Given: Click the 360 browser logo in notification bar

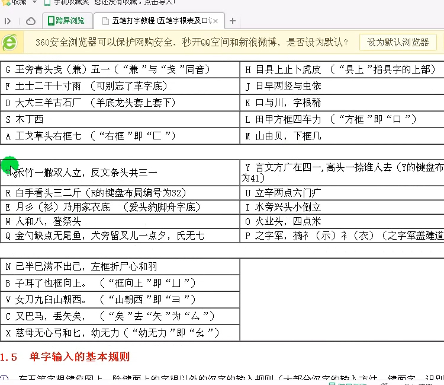Looking at the screenshot, I should click(9, 43).
